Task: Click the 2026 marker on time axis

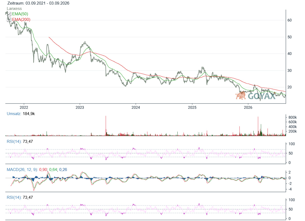Action: click(248, 107)
